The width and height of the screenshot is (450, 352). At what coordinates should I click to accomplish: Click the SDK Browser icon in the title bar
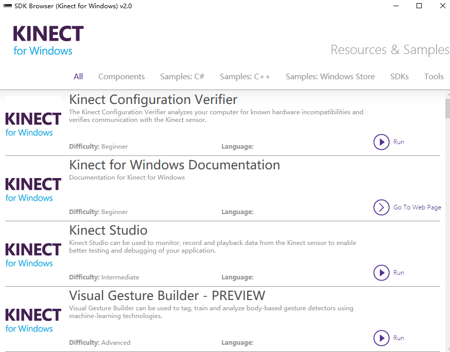[x=7, y=6]
